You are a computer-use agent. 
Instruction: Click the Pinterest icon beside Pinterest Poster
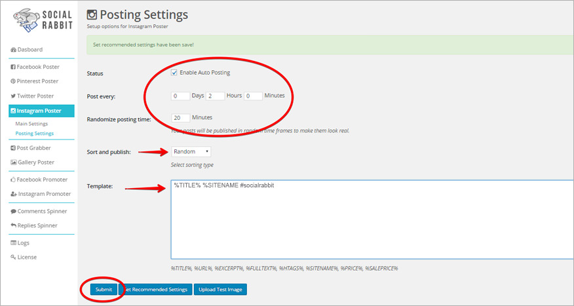coord(13,81)
